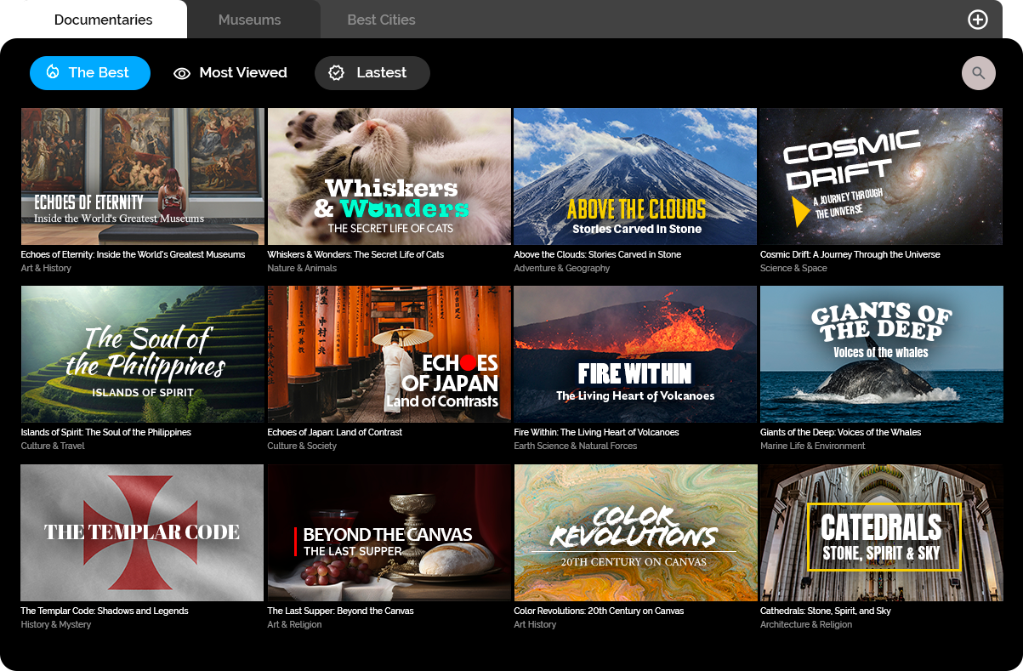The height and width of the screenshot is (671, 1023).
Task: Click title 'Above the Clouds: Stories Carved in Stone'
Action: pyautogui.click(x=598, y=254)
